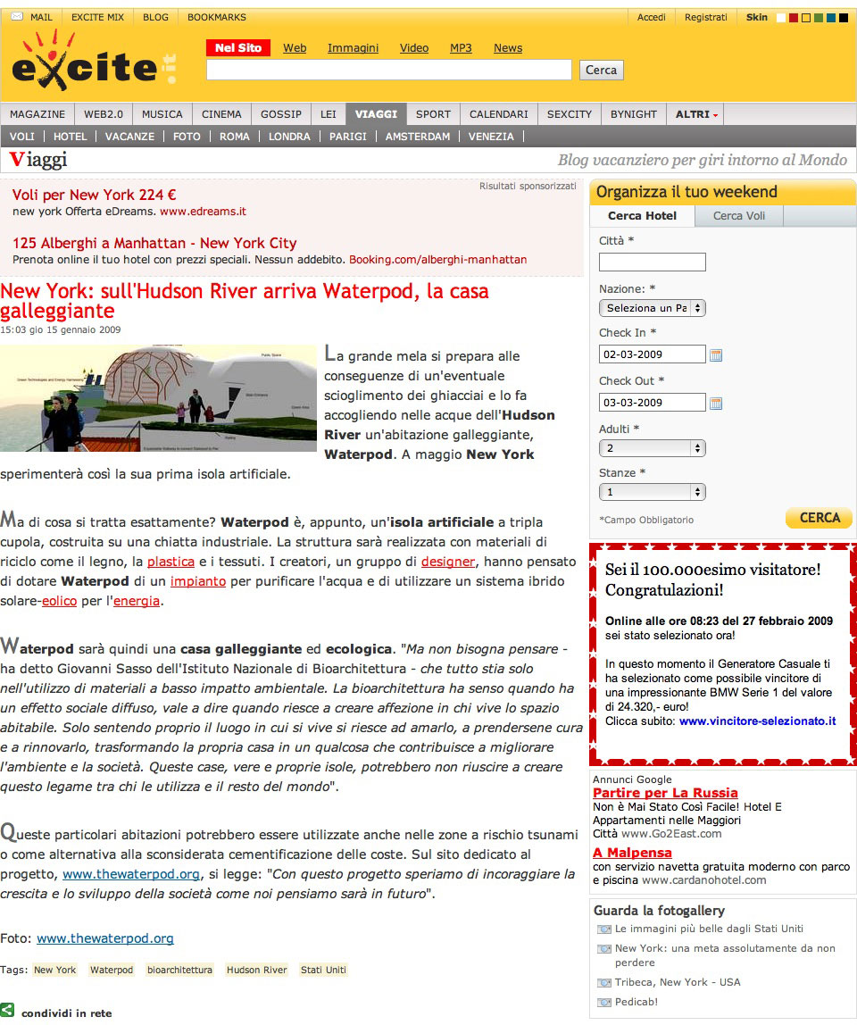Open the Stanze dropdown

pyautogui.click(x=653, y=492)
